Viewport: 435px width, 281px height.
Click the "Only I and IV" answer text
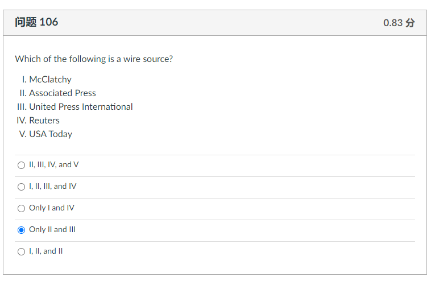click(x=52, y=208)
